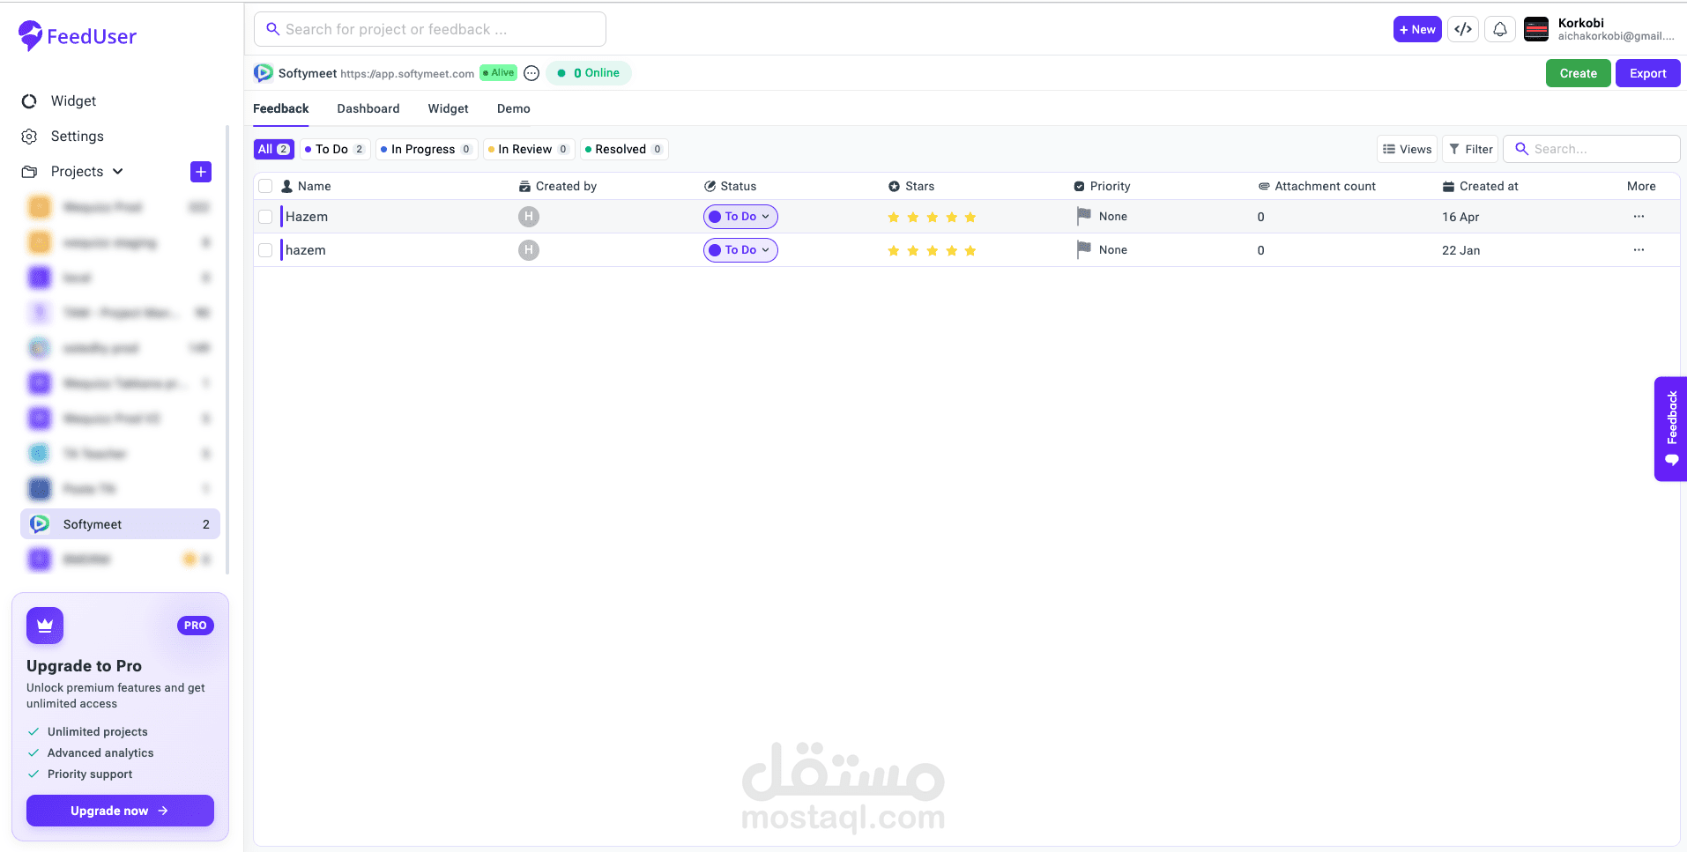This screenshot has height=852, width=1687.
Task: Filter feedback by In Progress status
Action: click(x=427, y=149)
